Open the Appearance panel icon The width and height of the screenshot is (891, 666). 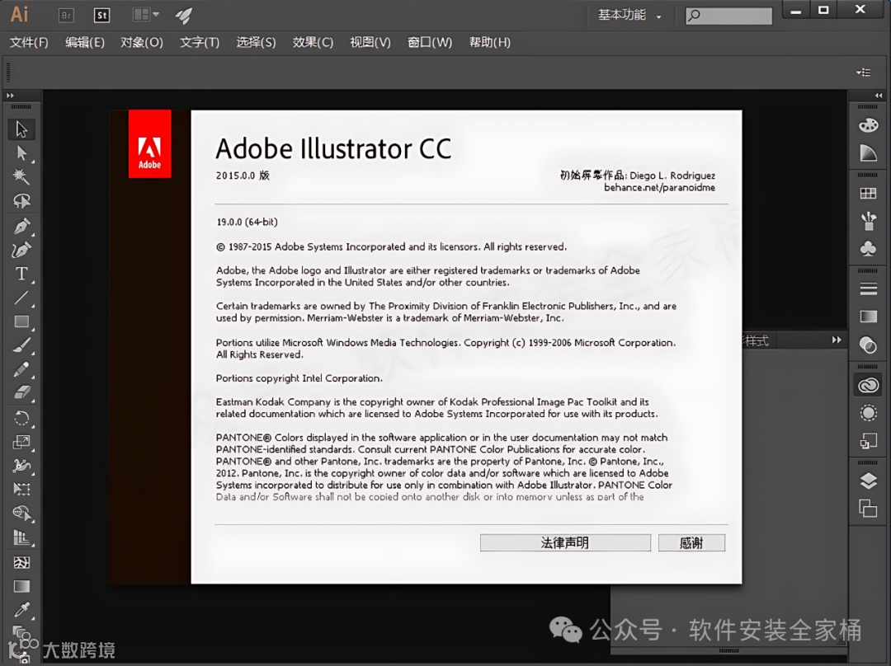coord(868,413)
